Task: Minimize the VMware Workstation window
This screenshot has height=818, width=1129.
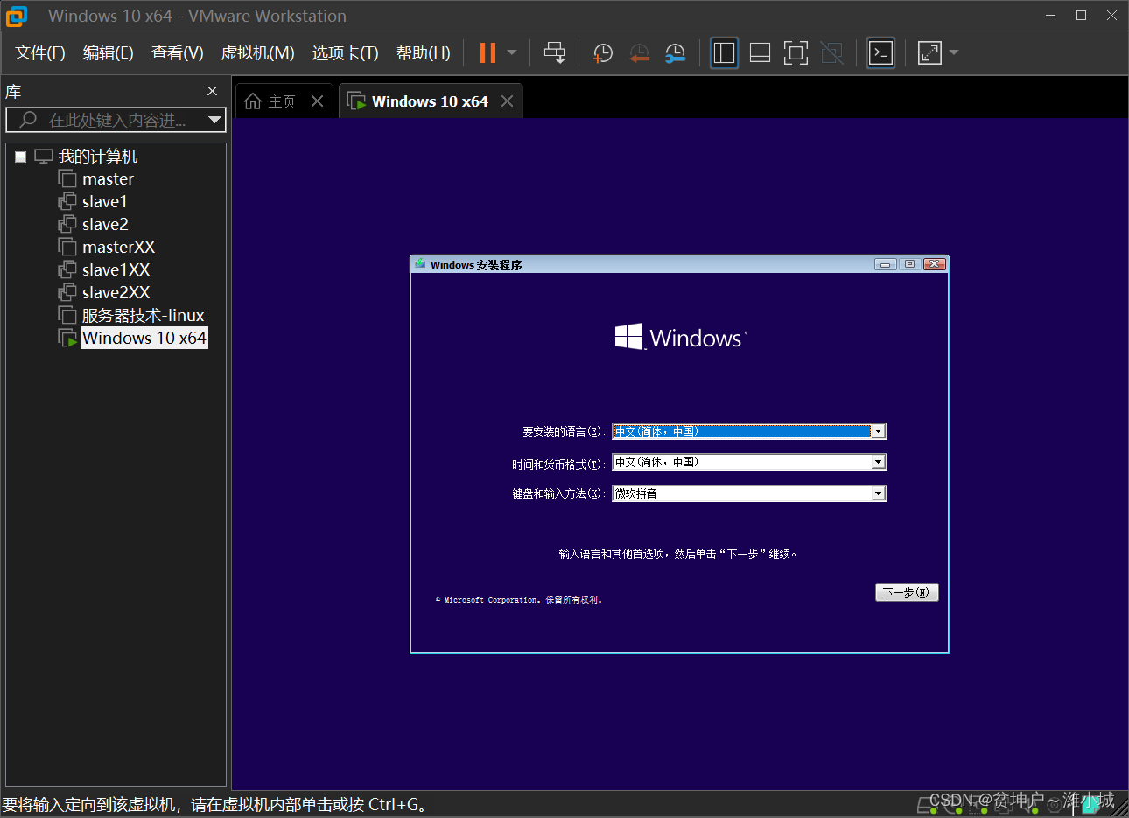Action: coord(1051,16)
